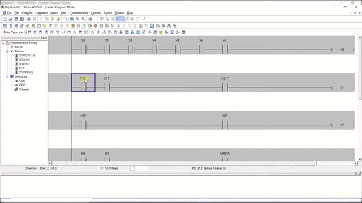362x203 pixels.
Task: Open the Communication menu
Action: pyautogui.click(x=79, y=13)
